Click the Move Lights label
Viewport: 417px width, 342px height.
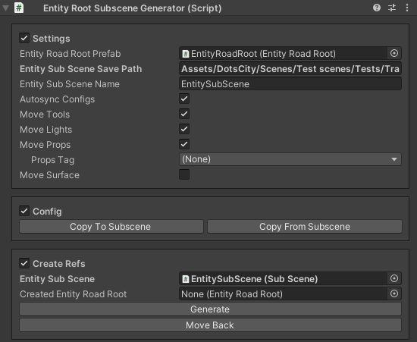(45, 130)
